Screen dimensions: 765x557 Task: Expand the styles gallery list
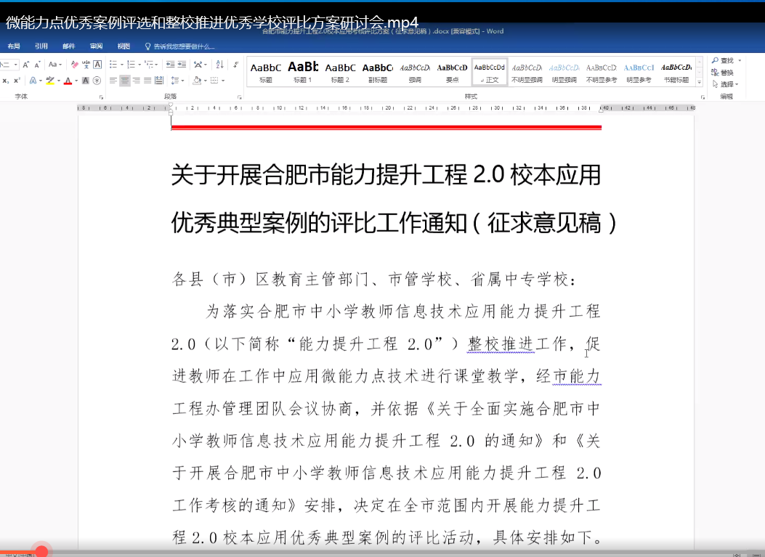[x=700, y=83]
